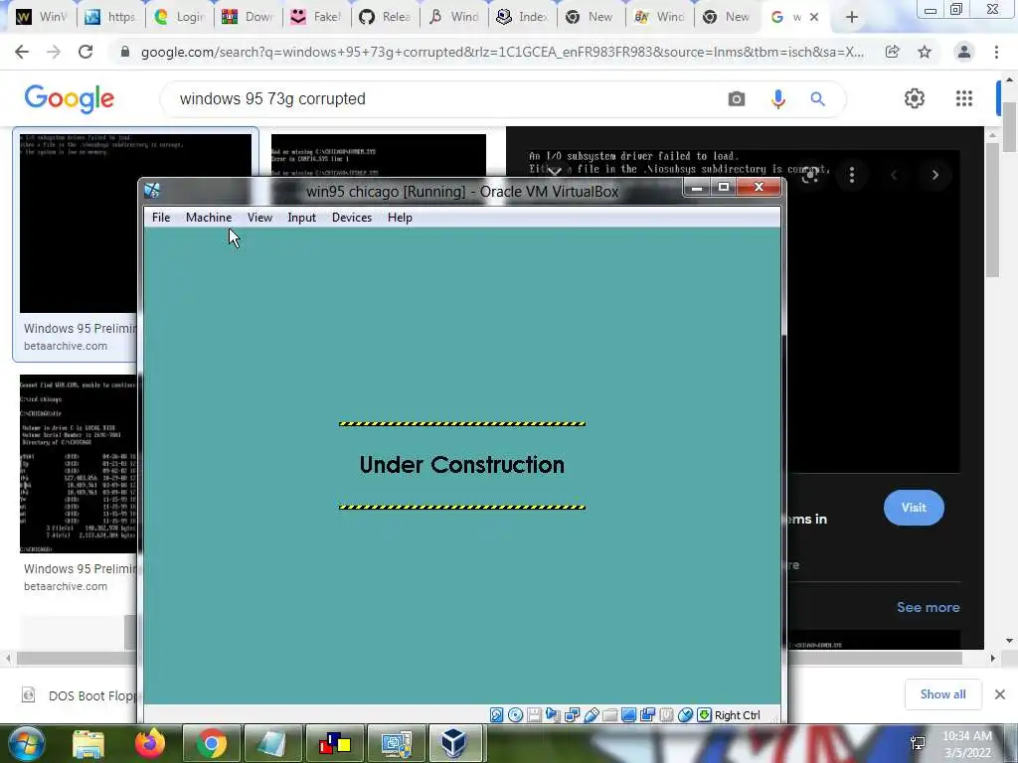Screen dimensions: 1018x763
Task: Switch to the Login tab
Action: 180,17
